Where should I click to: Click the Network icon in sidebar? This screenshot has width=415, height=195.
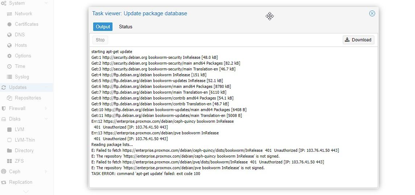click(x=9, y=14)
